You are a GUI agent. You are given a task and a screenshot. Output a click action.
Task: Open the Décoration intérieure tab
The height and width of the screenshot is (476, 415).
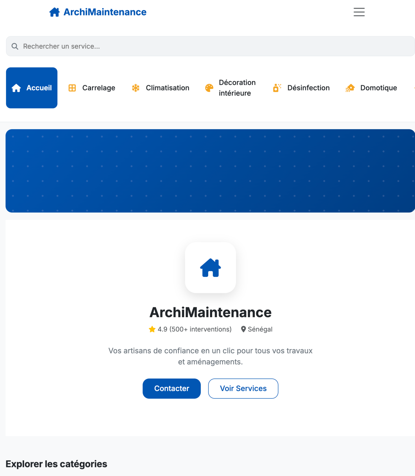click(x=231, y=88)
